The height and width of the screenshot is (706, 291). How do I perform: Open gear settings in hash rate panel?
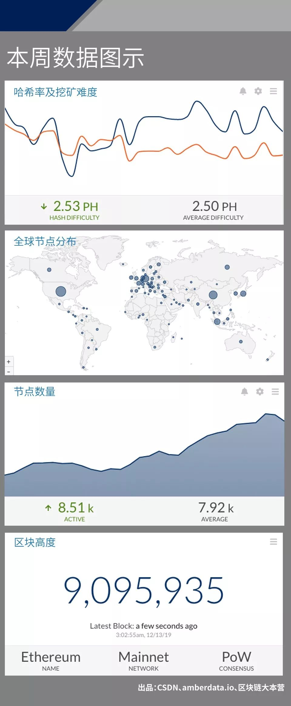click(x=258, y=91)
